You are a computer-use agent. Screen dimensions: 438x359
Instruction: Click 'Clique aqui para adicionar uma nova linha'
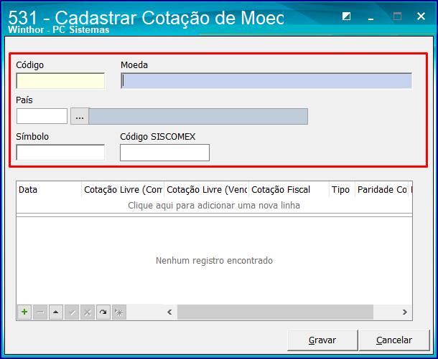click(214, 206)
